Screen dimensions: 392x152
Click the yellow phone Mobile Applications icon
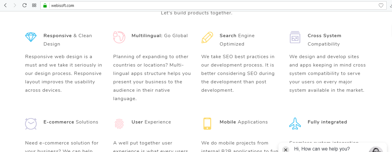click(207, 124)
